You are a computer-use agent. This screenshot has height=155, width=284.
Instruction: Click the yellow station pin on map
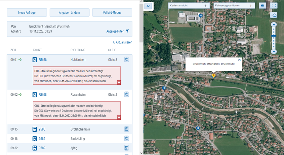coord(213,76)
